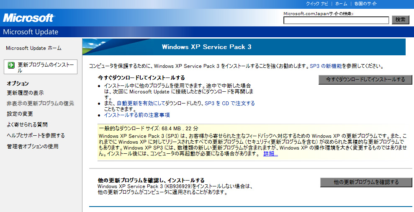Click the Microsoft logo
The height and width of the screenshot is (212, 414).
pyautogui.click(x=28, y=18)
